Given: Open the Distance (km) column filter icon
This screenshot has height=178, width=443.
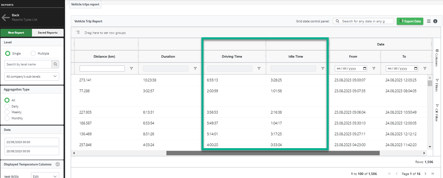Looking at the screenshot, I should click(x=131, y=68).
